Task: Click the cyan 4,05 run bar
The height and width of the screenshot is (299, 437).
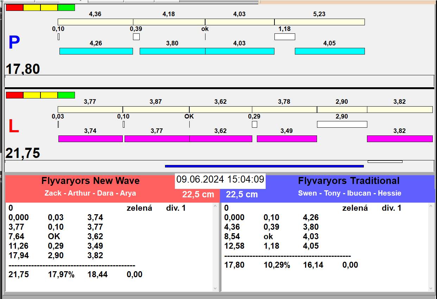Action: coord(329,51)
